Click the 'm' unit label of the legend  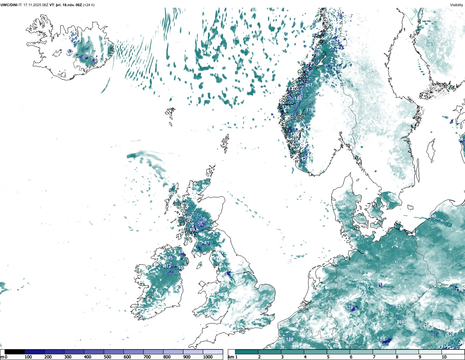2,357
